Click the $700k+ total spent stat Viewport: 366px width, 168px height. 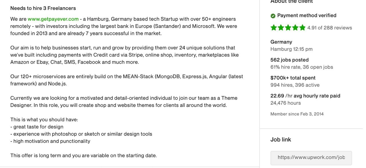coord(293,78)
